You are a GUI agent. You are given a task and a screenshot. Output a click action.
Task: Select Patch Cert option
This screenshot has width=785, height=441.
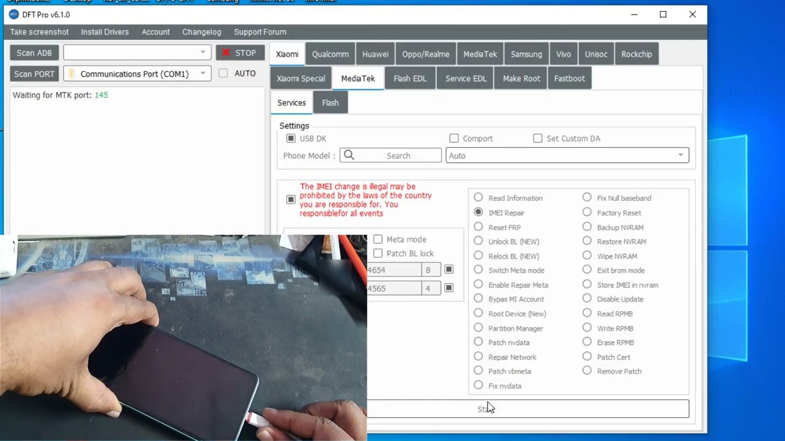587,356
